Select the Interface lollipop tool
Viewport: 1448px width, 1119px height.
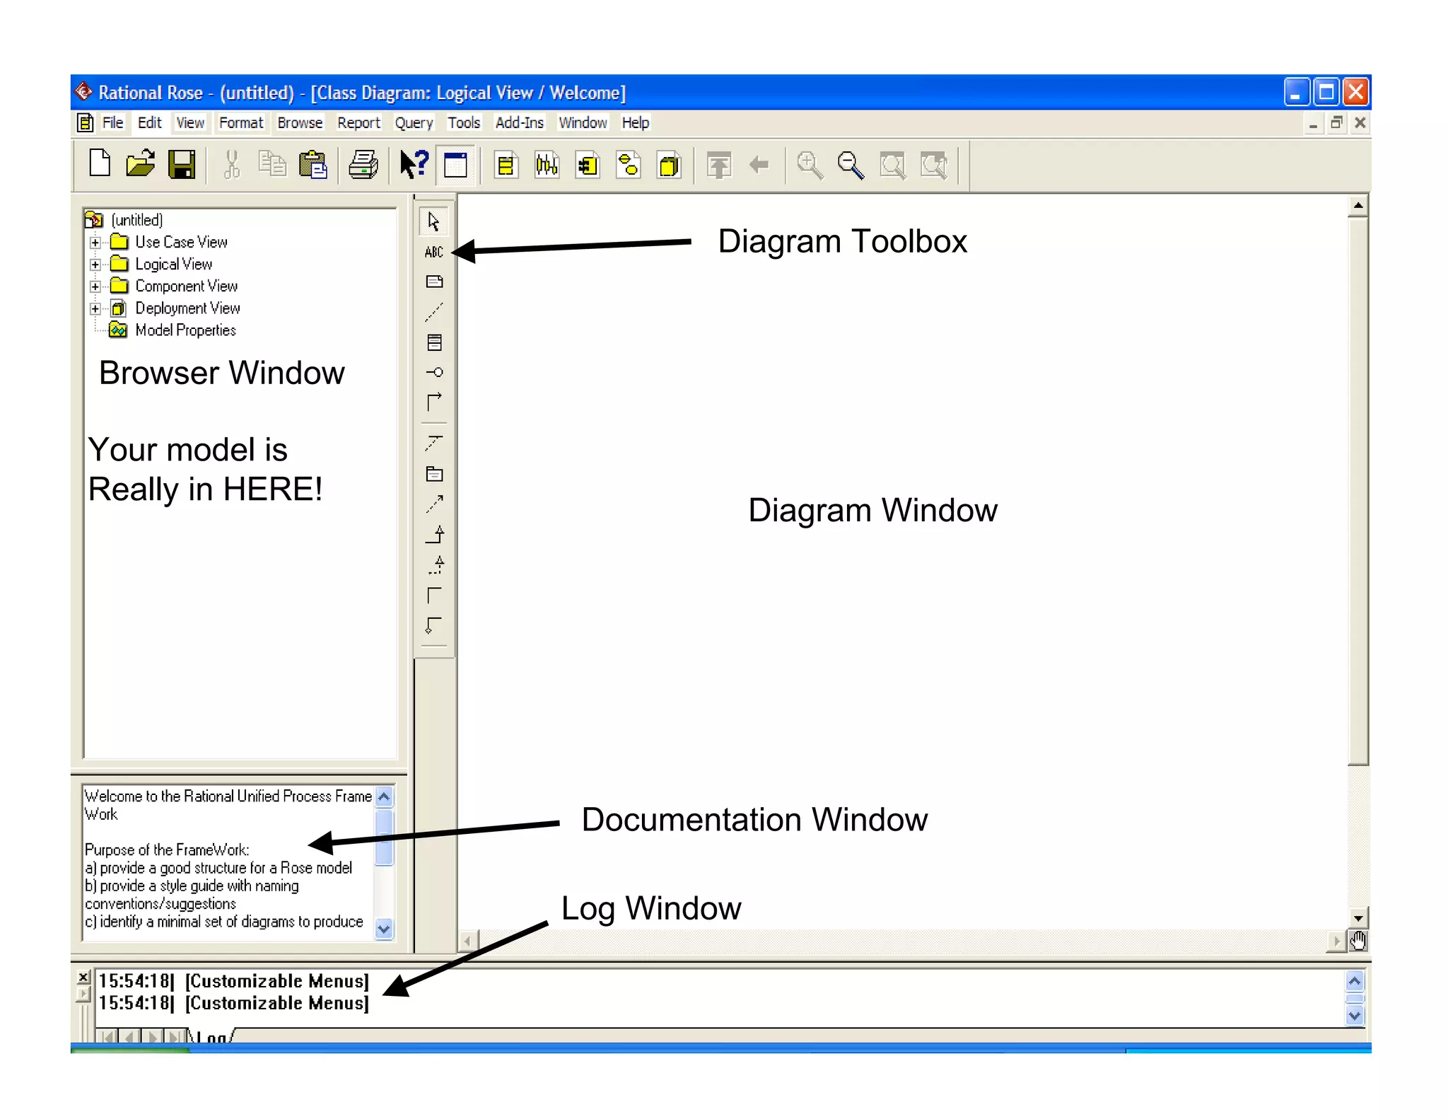[x=435, y=372]
